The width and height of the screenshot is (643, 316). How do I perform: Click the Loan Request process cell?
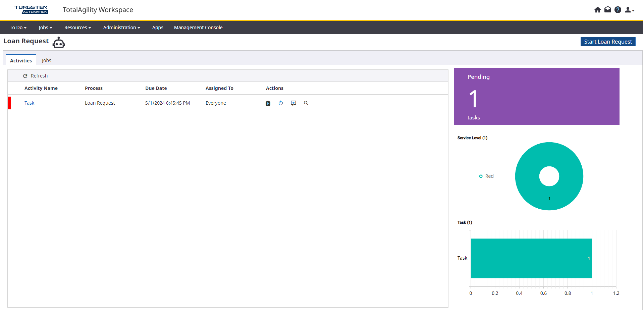(100, 103)
